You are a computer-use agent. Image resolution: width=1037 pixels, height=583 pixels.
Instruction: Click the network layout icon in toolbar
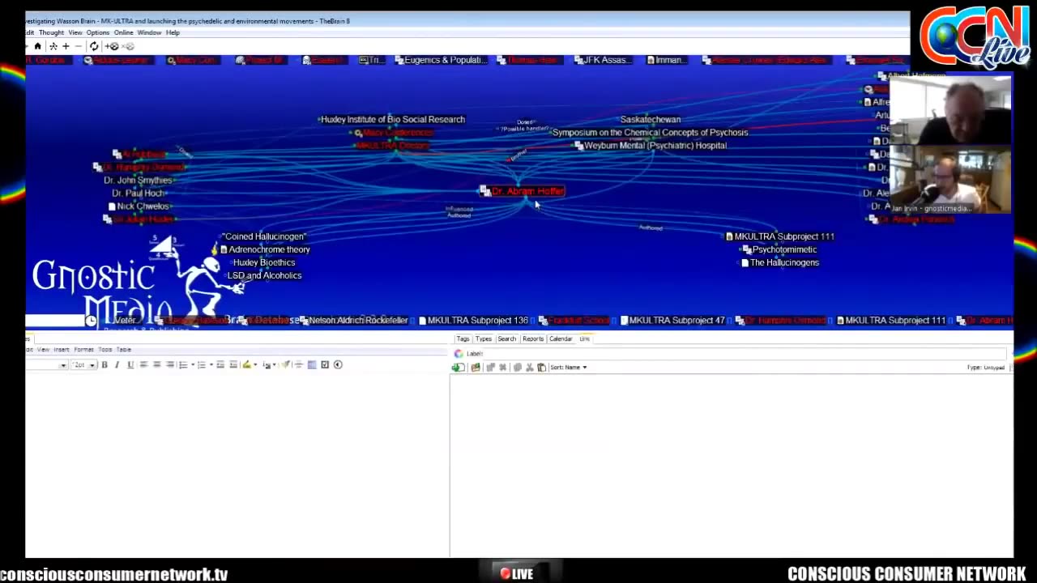click(x=53, y=46)
